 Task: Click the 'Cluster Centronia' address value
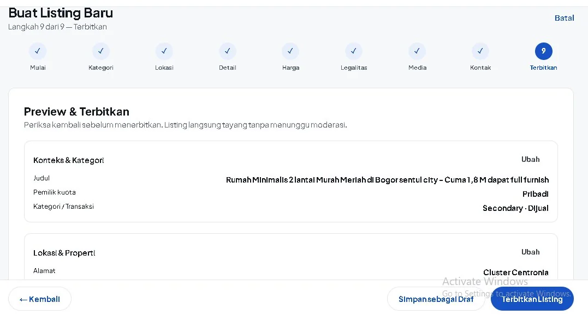point(515,272)
